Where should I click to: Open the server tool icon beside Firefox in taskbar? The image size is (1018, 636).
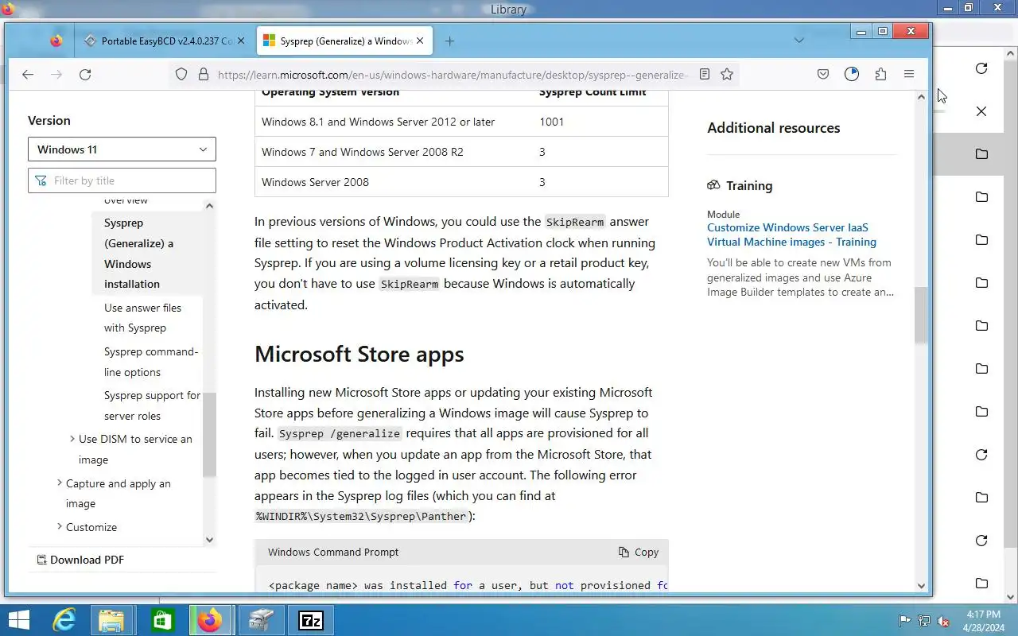click(x=261, y=620)
